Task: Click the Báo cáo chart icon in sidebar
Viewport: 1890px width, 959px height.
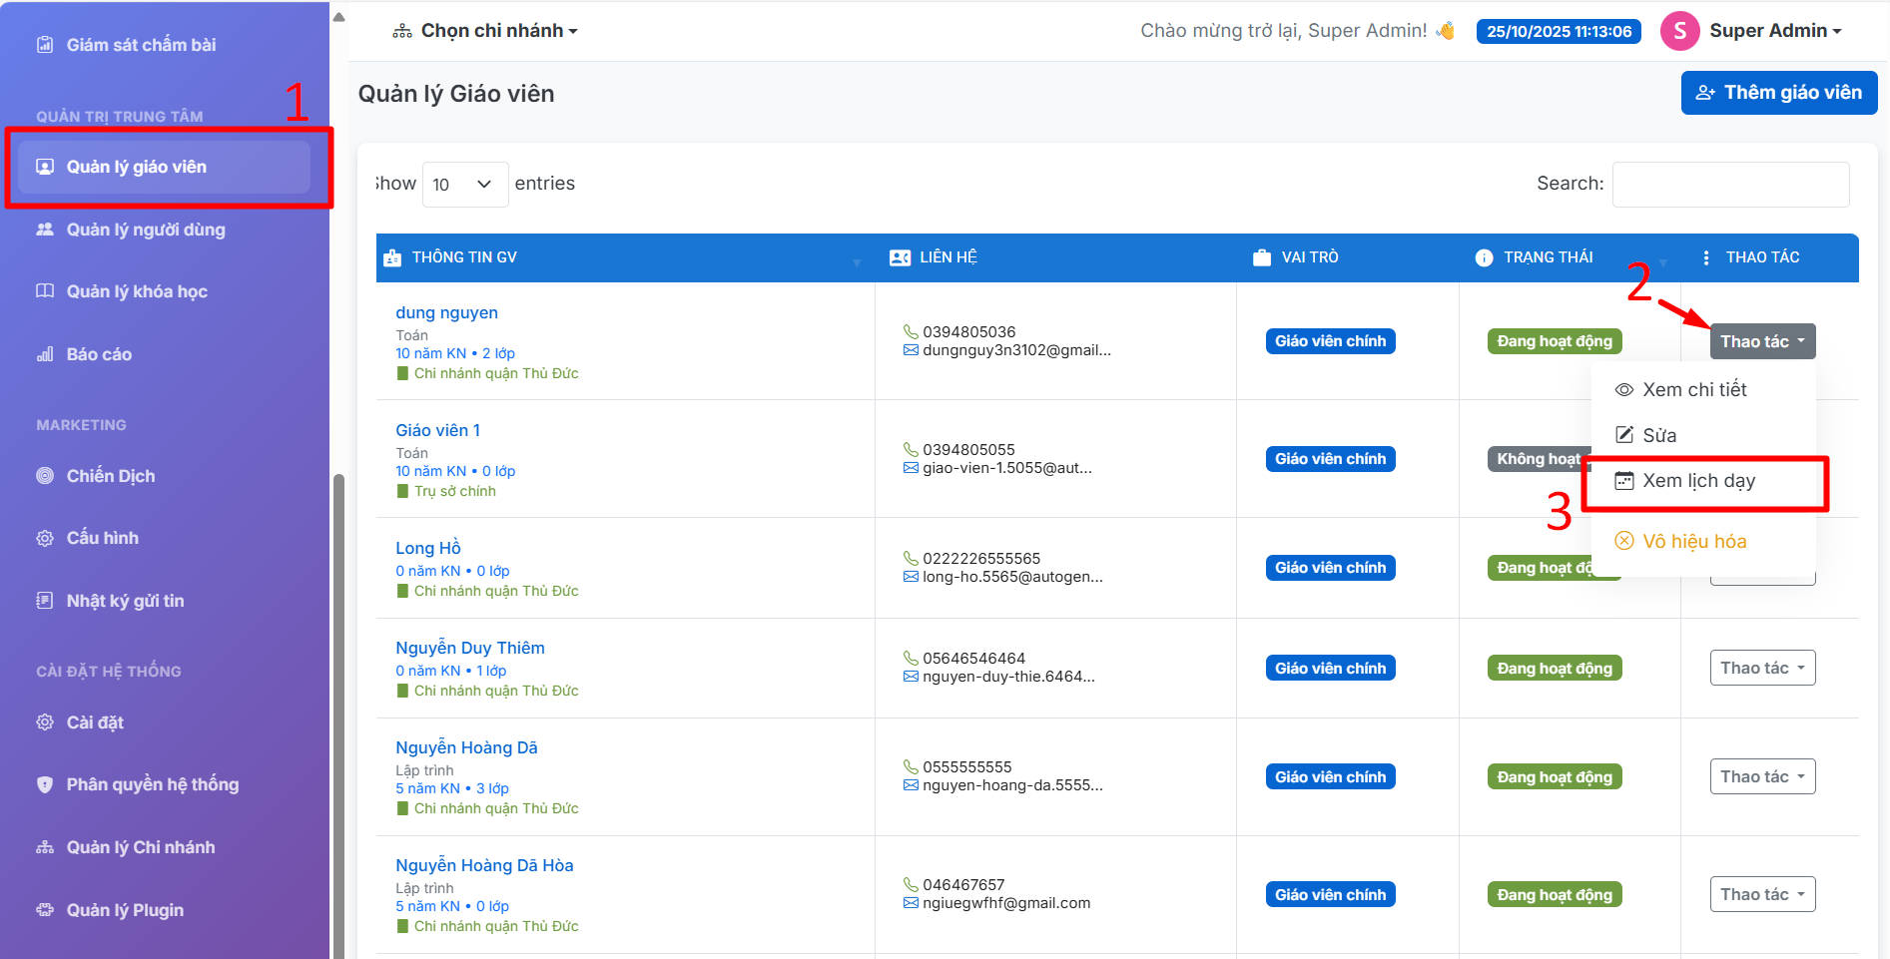Action: (45, 354)
